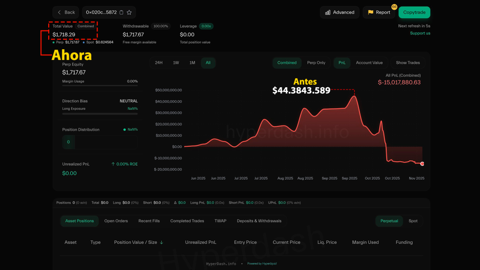Screen dimensions: 480x270
Task: Click the sort arrow beside Position Value / Size
Action: tap(162, 242)
